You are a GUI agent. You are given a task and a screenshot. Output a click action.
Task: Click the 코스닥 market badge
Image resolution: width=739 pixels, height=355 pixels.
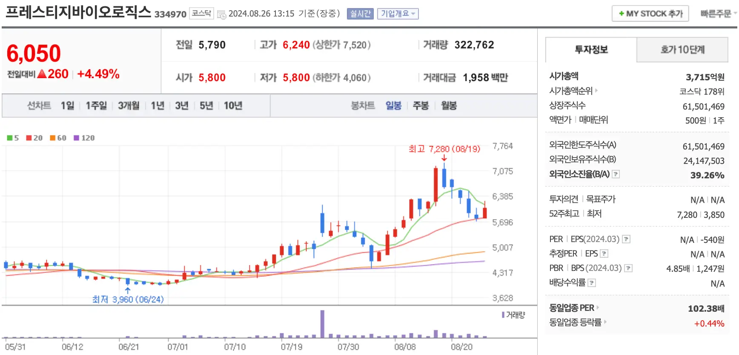201,13
